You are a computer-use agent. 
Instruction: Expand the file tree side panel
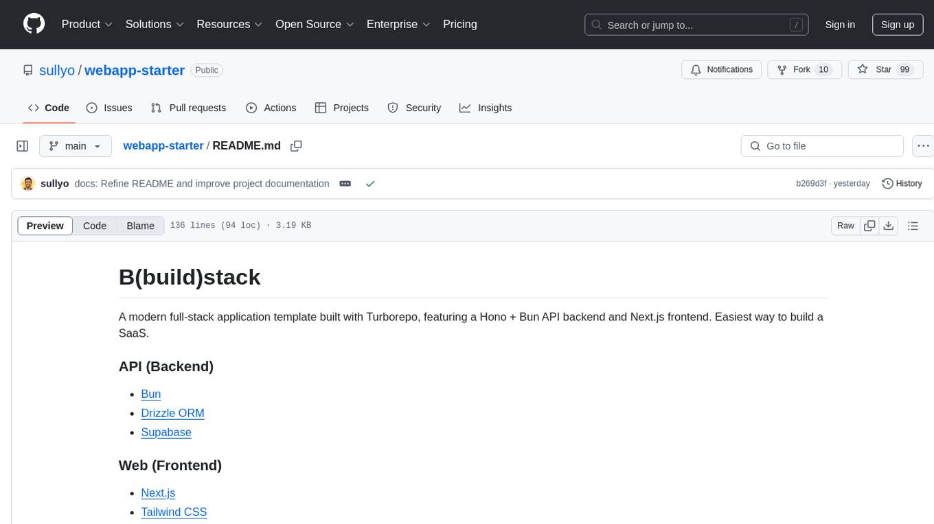click(23, 146)
